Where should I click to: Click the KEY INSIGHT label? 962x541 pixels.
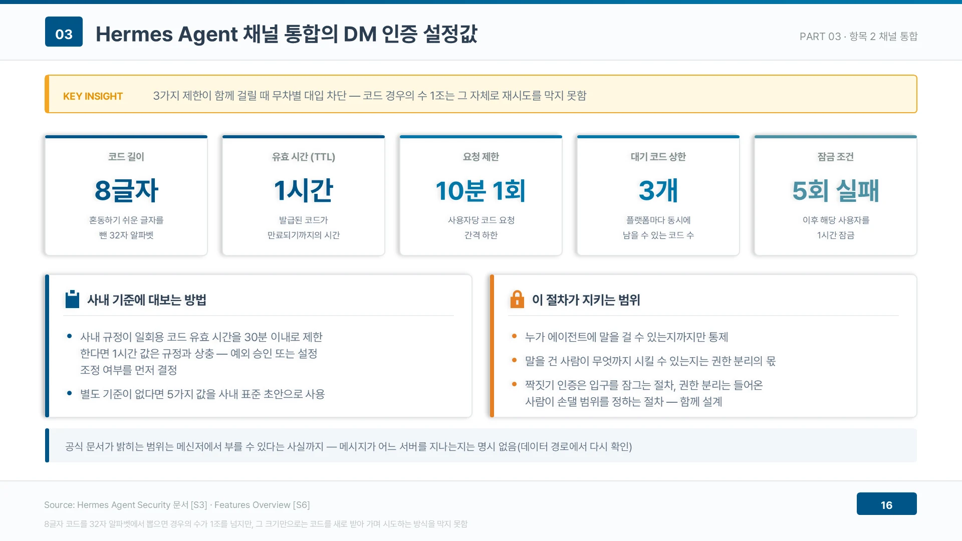[x=93, y=96]
